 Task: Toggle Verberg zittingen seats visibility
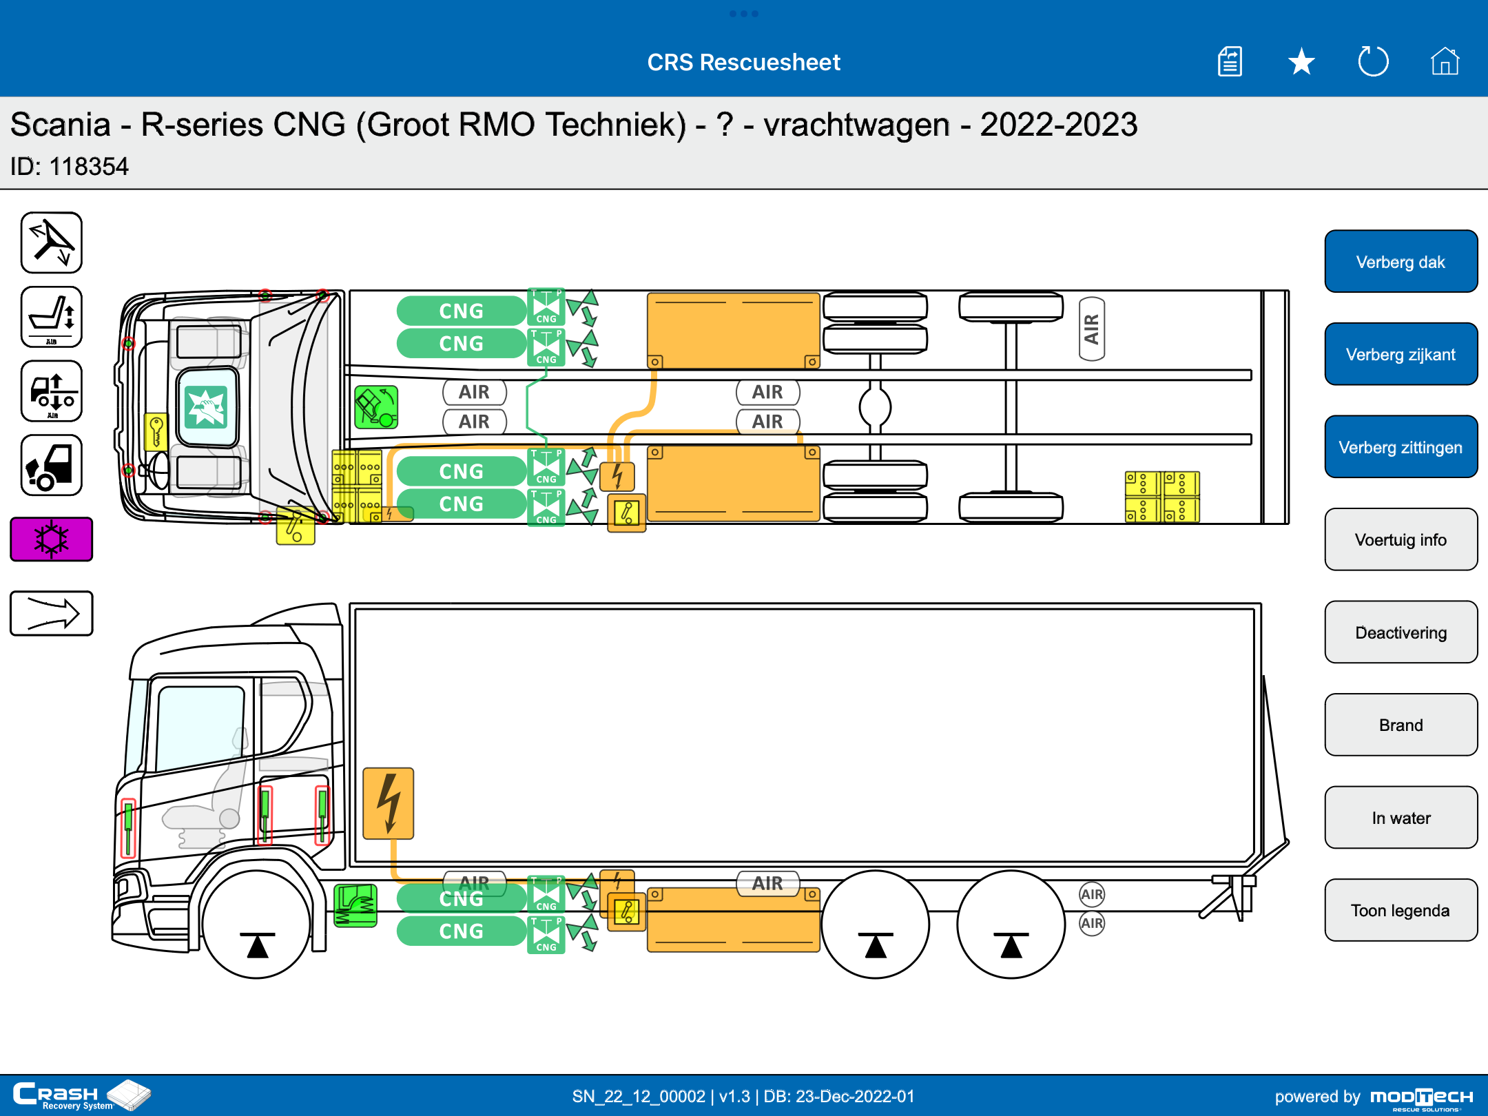tap(1401, 447)
